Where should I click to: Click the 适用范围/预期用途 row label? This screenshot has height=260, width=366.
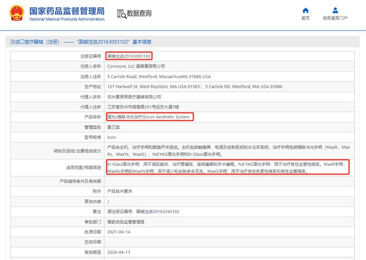84,168
